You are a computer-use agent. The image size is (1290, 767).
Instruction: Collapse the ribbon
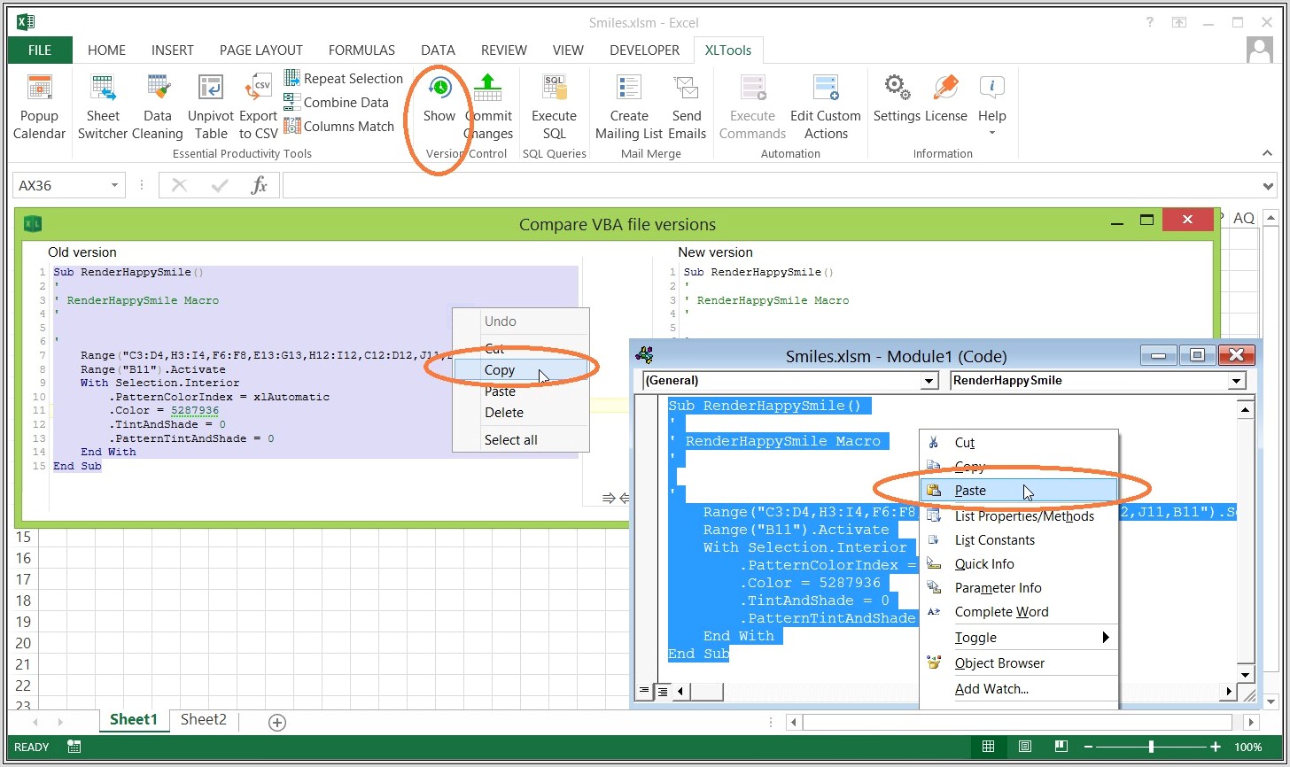[x=1267, y=153]
